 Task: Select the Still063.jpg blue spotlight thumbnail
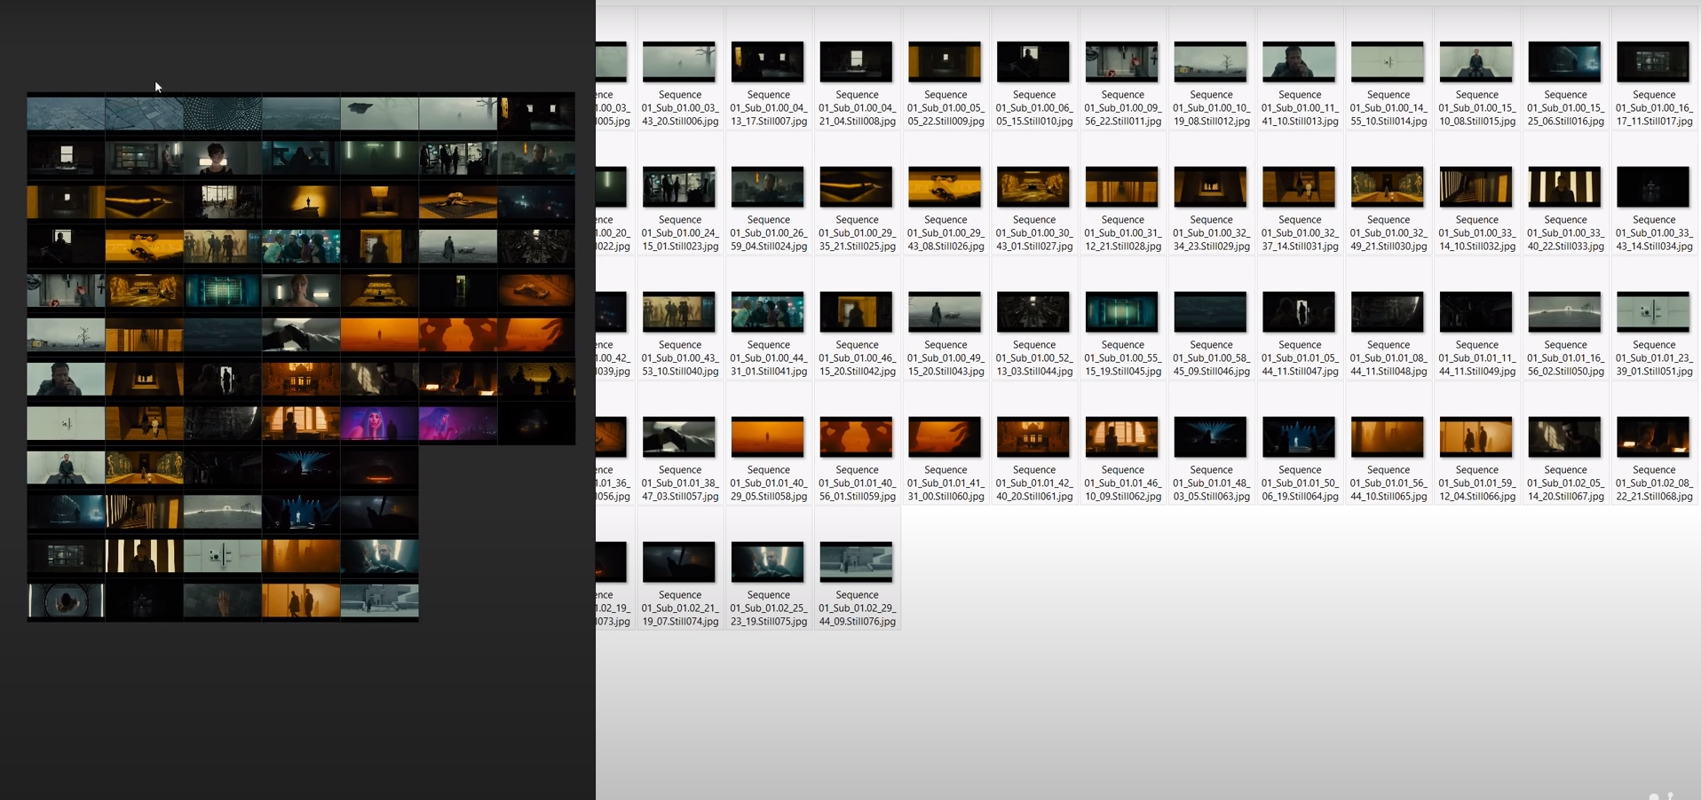[x=1211, y=437]
